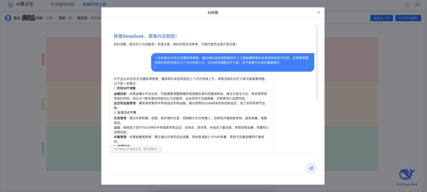Viewport: 427px width, 192px height.
Task: Switch to 专病疗效分析 tab
Action: (94, 4)
